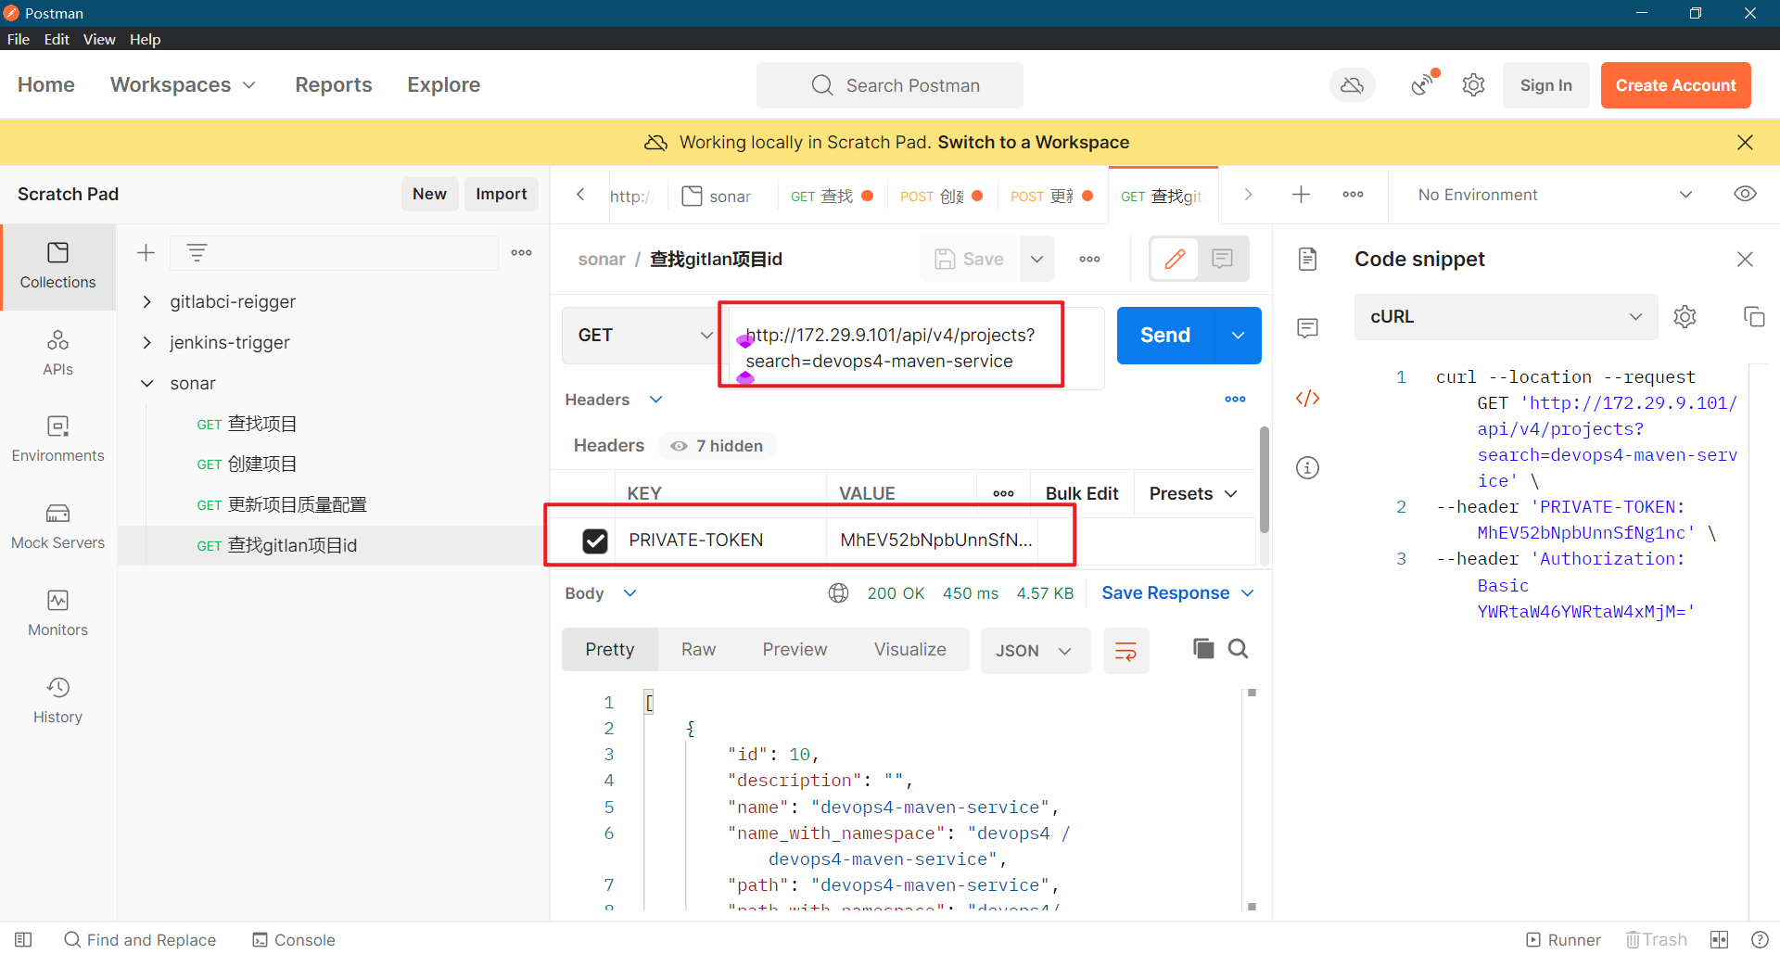Open the File menu

pos(19,39)
